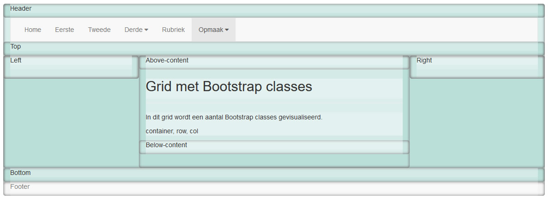Image resolution: width=549 pixels, height=199 pixels.
Task: Click the 'Bottom' region label
Action: point(20,173)
